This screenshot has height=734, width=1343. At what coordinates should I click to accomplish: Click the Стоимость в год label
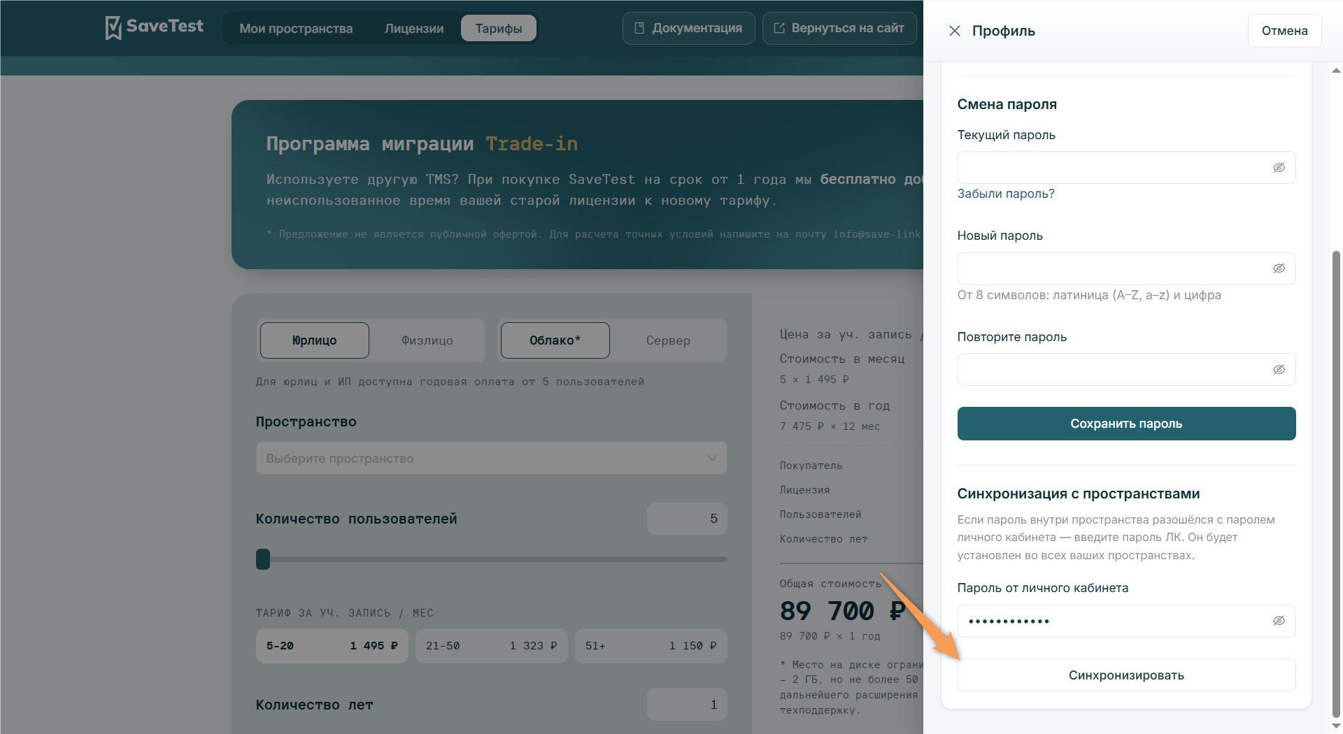tap(834, 405)
